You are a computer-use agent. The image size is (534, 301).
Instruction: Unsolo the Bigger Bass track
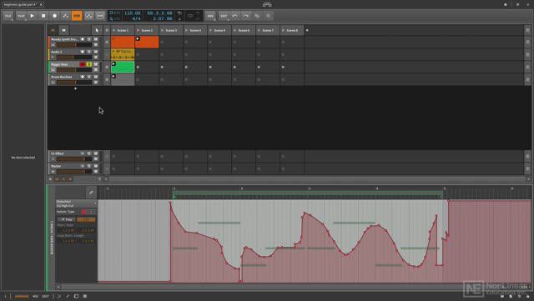tap(89, 64)
